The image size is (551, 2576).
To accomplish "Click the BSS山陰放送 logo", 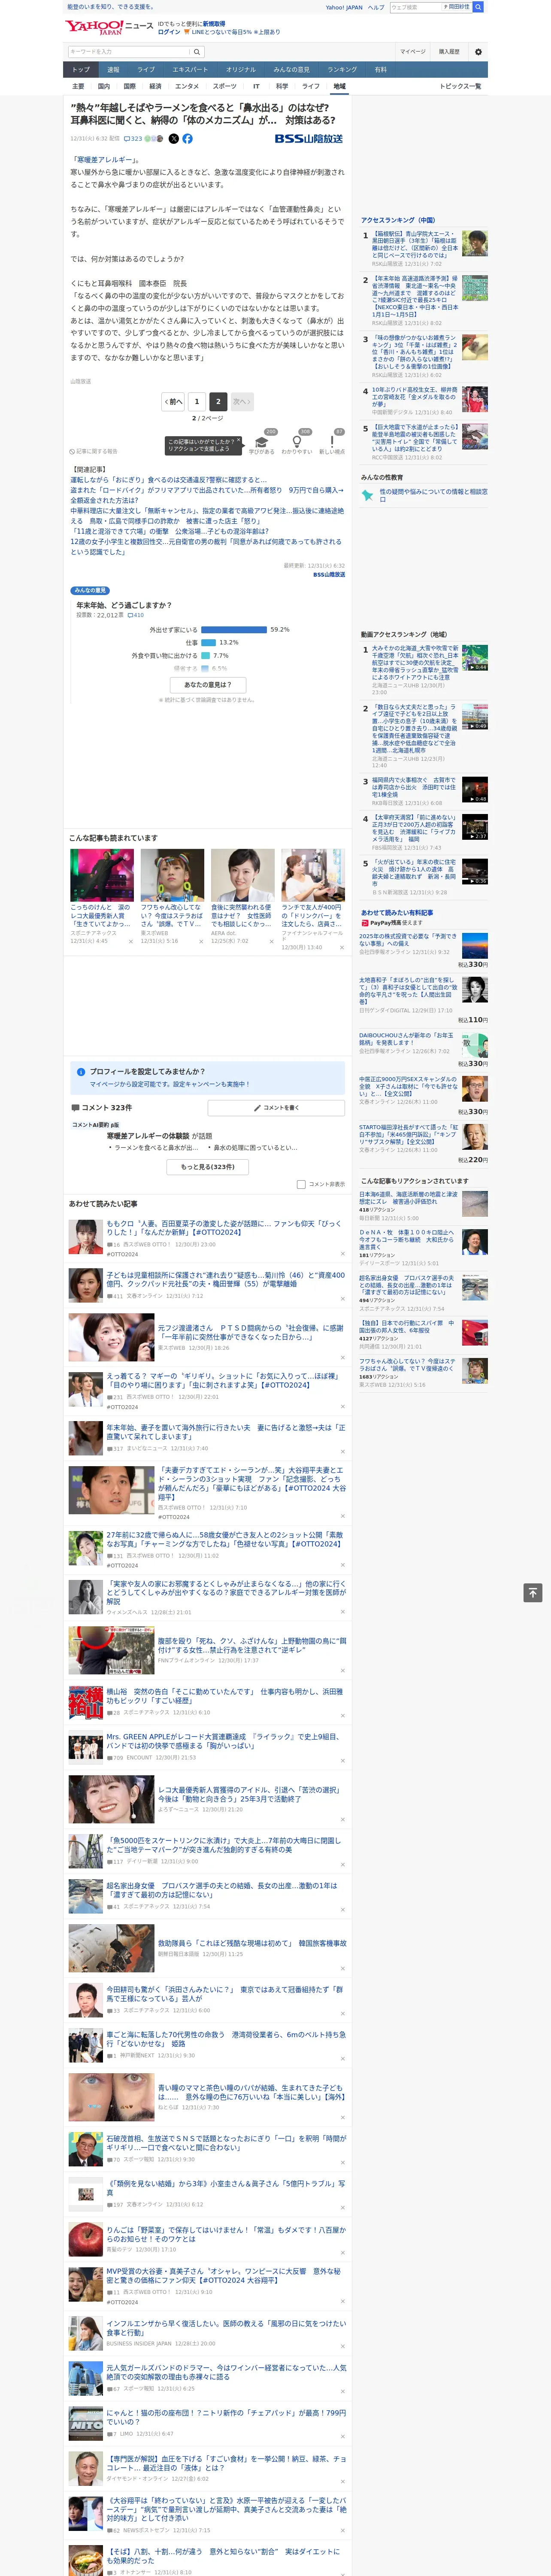I will (308, 139).
